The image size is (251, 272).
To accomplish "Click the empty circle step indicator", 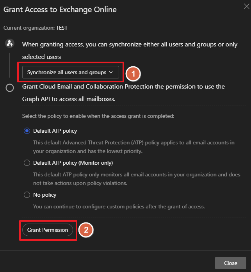I will tap(10, 88).
